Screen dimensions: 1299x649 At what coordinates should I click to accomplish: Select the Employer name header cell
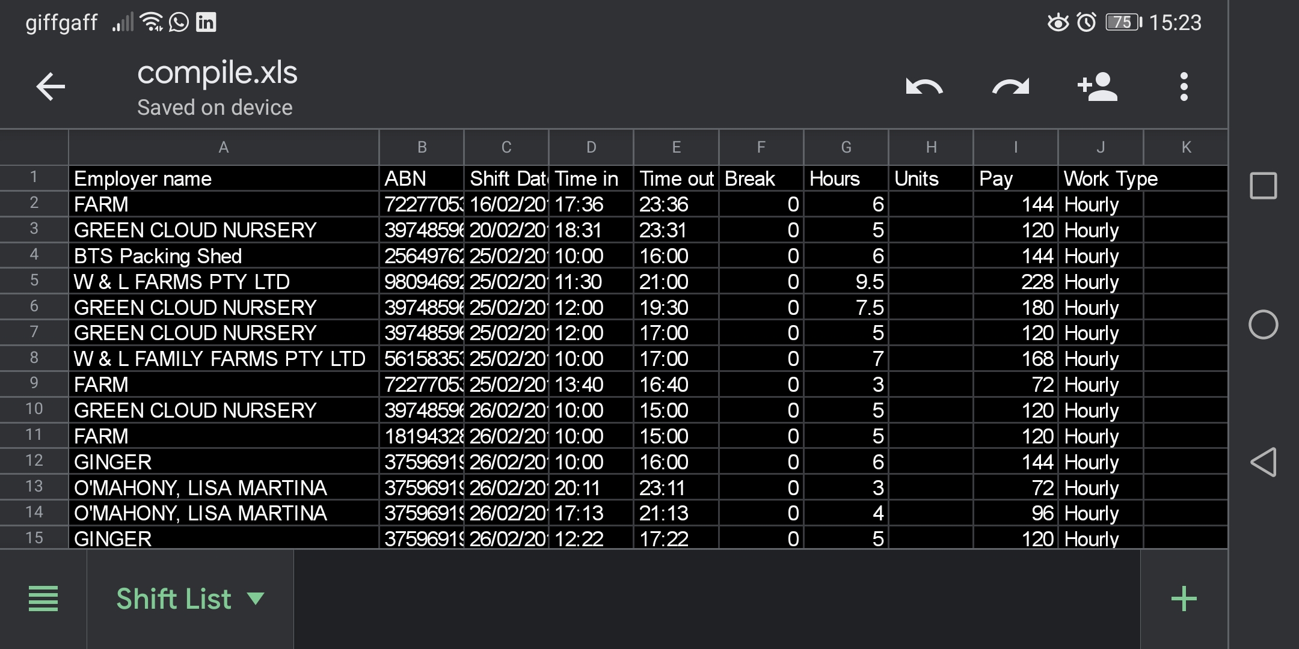tap(223, 179)
